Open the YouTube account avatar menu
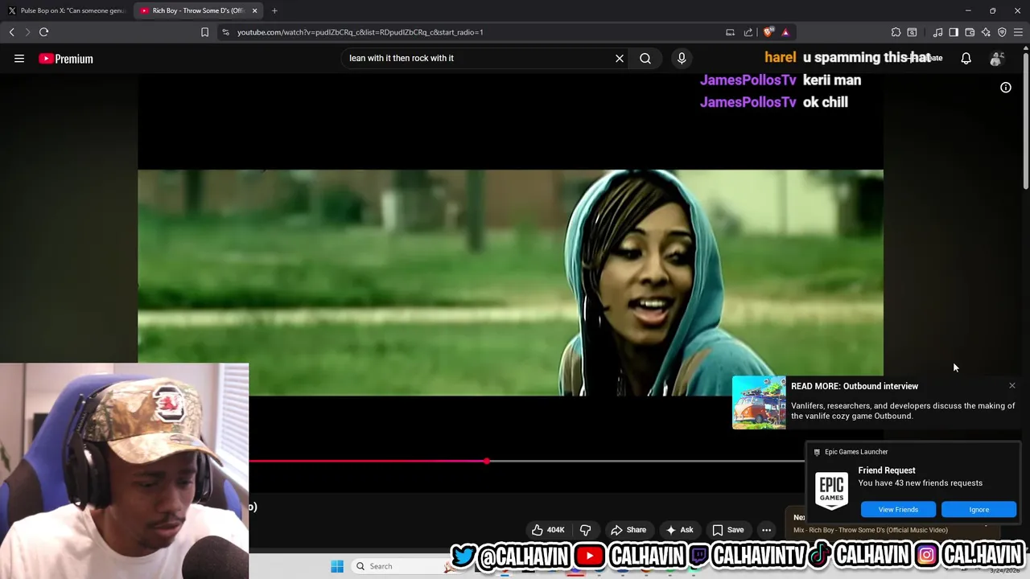This screenshot has width=1030, height=579. pyautogui.click(x=996, y=58)
